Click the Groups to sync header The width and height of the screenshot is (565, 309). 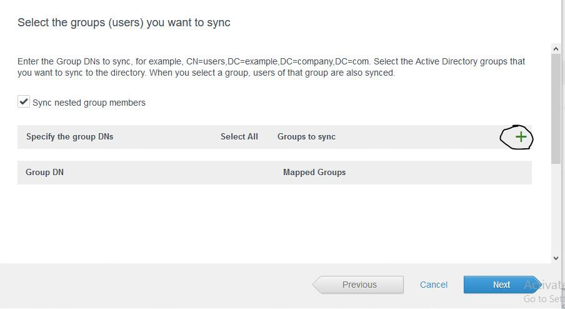click(x=306, y=136)
